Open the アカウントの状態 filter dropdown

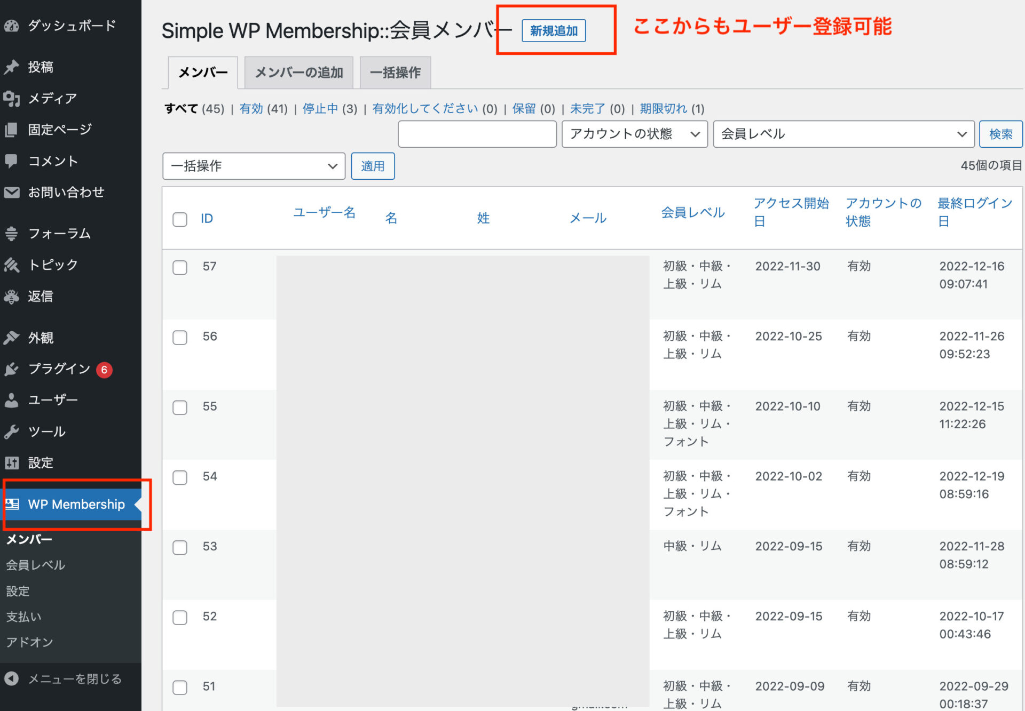[634, 134]
